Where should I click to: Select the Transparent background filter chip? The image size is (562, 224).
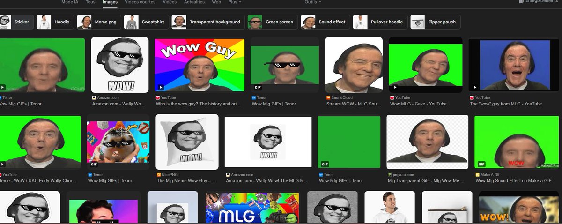tap(208, 22)
